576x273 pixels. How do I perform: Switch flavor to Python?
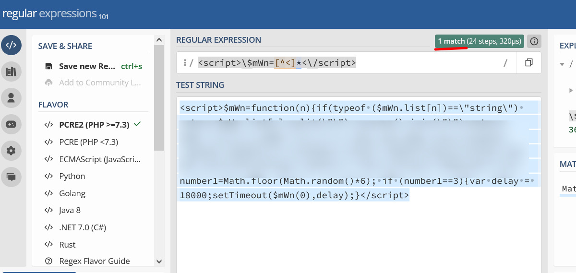(x=72, y=176)
